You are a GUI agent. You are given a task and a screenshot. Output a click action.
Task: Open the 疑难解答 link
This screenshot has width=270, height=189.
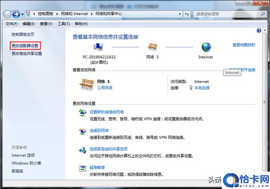click(97, 167)
